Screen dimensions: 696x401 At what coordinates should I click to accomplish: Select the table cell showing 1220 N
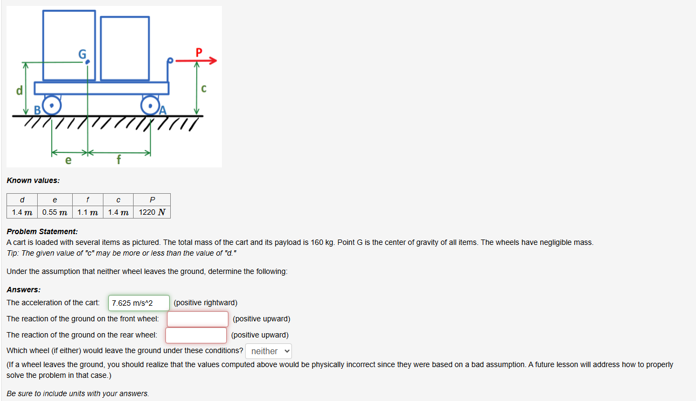[152, 212]
